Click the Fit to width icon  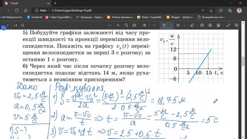(x=134, y=25)
